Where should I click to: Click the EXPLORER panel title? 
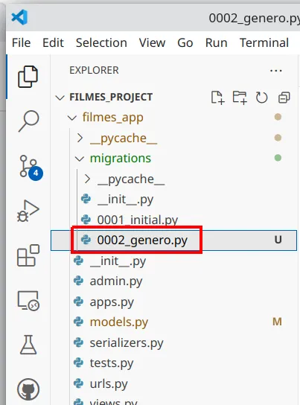click(94, 70)
